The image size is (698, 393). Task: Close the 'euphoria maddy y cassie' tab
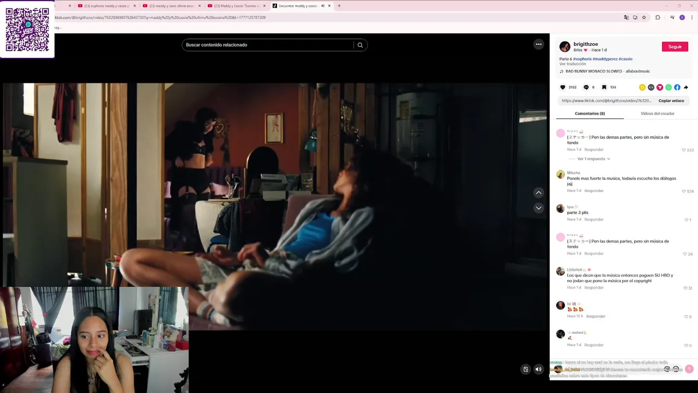click(x=135, y=6)
